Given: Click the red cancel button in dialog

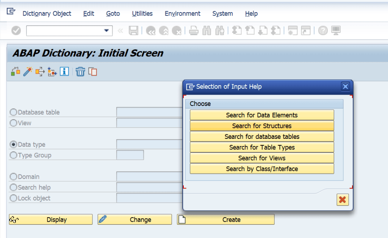Looking at the screenshot, I should pos(342,200).
